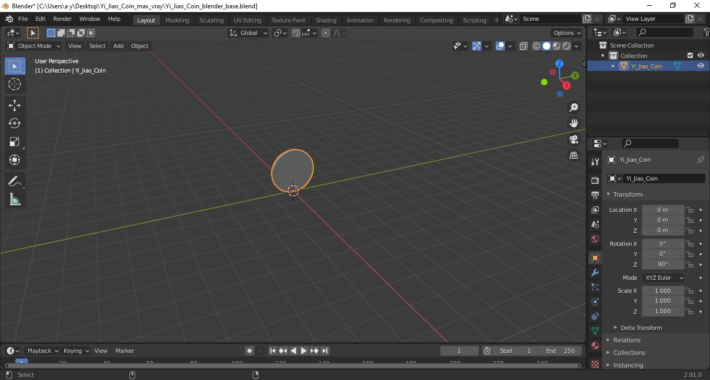Open the pivot point dropdown
Screen dimensions: 710x380
pyautogui.click(x=280, y=33)
